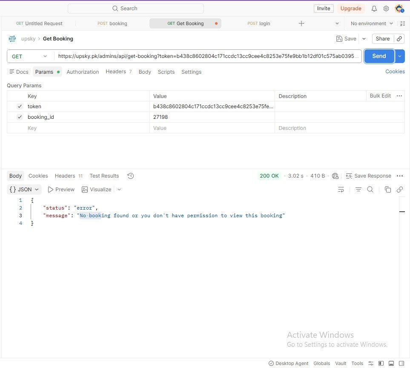Click the filter response icon

[x=358, y=190]
